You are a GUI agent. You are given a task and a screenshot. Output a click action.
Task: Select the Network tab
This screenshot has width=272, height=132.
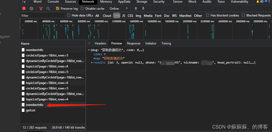click(88, 2)
